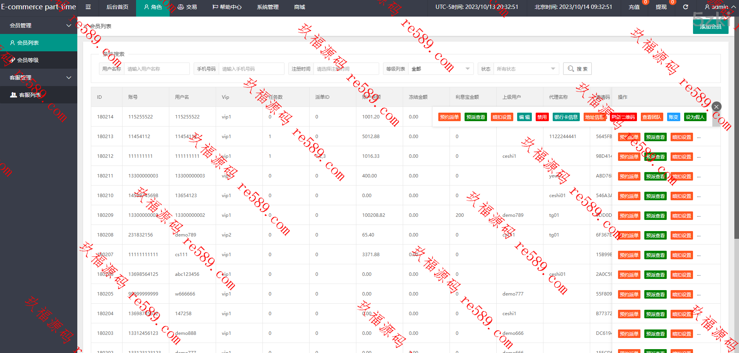
Task: Click the sidebar collapse hamburger icon
Action: (x=88, y=7)
